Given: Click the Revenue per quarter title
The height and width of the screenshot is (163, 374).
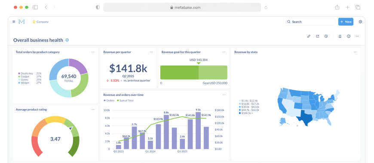Looking at the screenshot, I should (x=117, y=52).
